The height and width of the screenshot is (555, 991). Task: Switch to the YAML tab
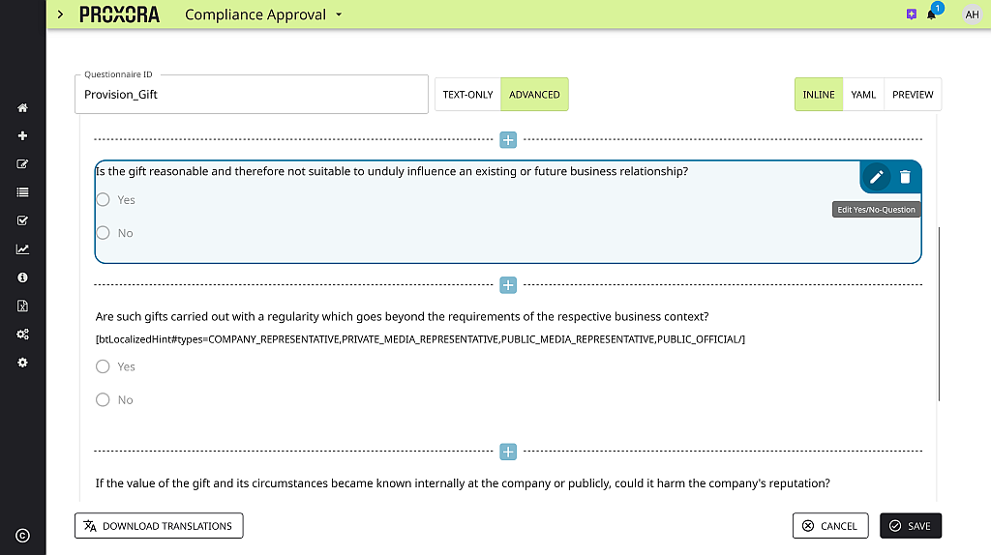pos(863,95)
